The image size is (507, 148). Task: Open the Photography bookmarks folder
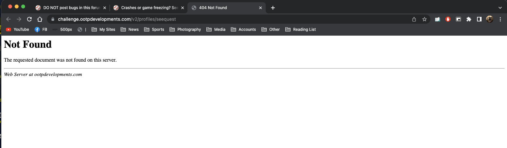pyautogui.click(x=185, y=30)
